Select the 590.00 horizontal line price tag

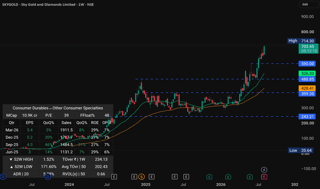coord(307,64)
